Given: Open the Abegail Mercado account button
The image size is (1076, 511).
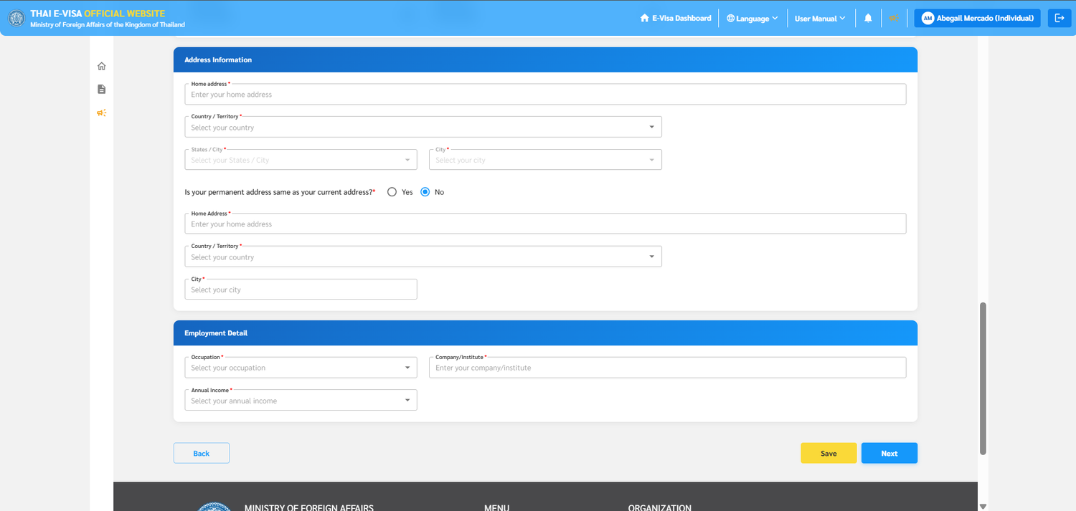Looking at the screenshot, I should pos(977,18).
